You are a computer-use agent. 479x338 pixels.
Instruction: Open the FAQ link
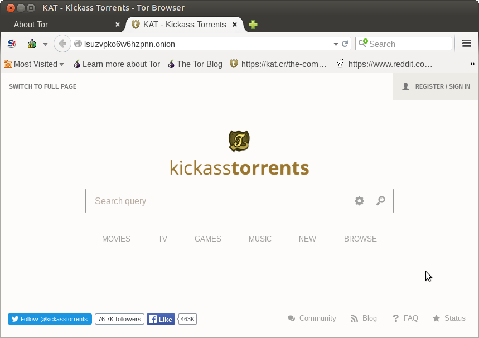coord(410,318)
